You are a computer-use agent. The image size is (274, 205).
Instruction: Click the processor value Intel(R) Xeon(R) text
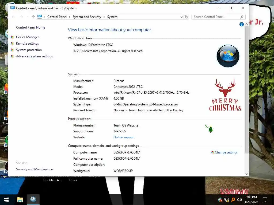click(x=151, y=93)
